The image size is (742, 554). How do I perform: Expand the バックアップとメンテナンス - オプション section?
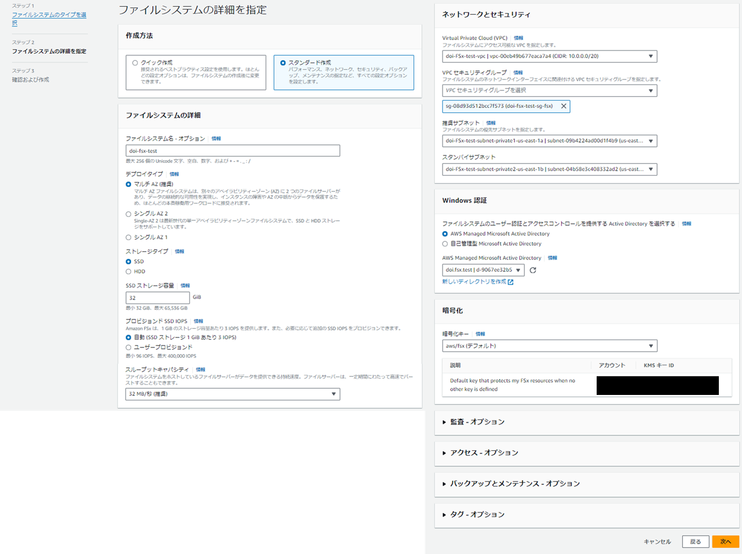[x=511, y=484]
